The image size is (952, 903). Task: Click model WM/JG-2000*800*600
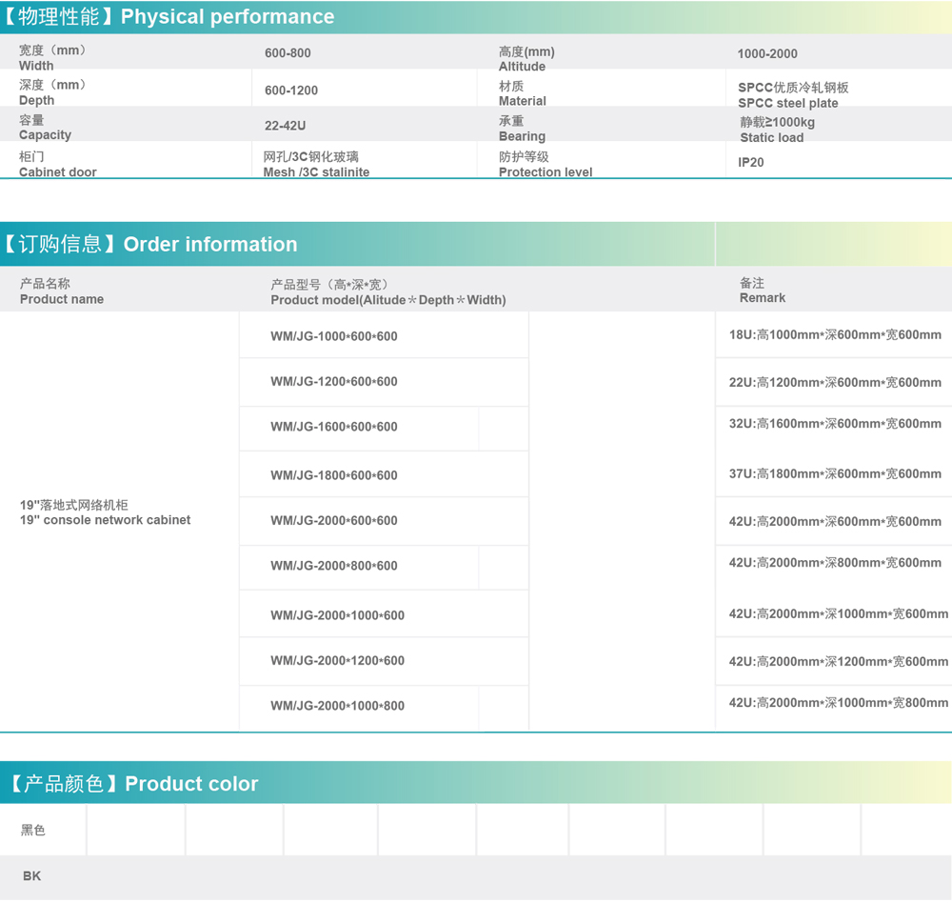(334, 566)
